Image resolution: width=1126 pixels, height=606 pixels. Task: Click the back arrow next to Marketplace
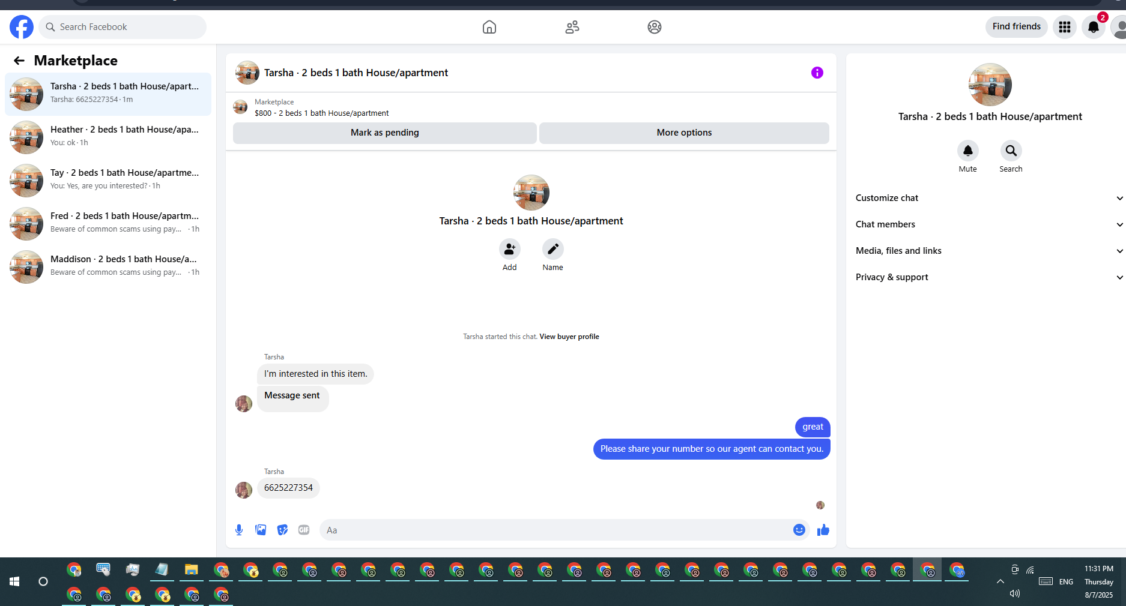point(19,61)
